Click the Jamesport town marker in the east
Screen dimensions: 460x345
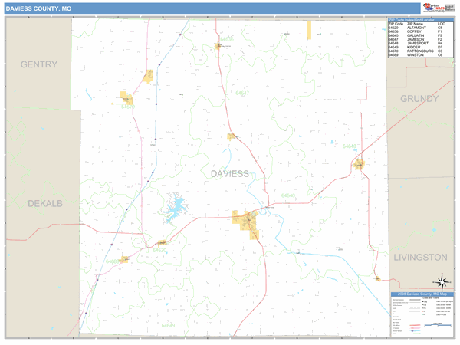pyautogui.click(x=359, y=163)
